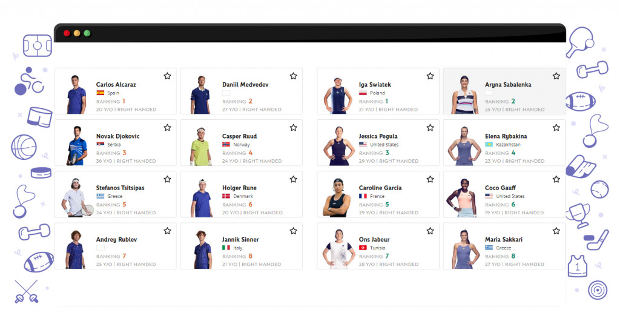Click the star icon for Aryna Sabalenka
620x330 pixels.
tap(556, 76)
